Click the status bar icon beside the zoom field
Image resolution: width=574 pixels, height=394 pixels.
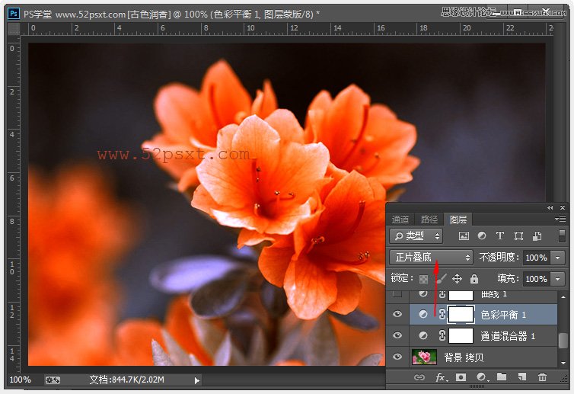(x=53, y=380)
